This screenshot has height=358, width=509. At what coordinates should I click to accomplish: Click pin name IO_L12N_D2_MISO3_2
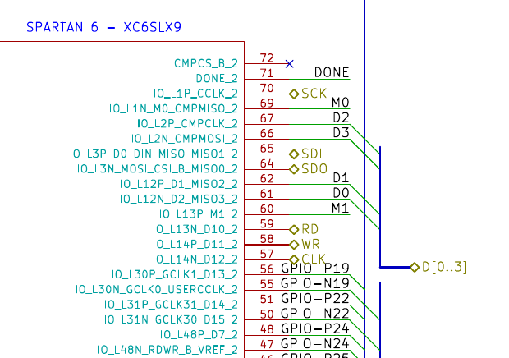pyautogui.click(x=179, y=199)
